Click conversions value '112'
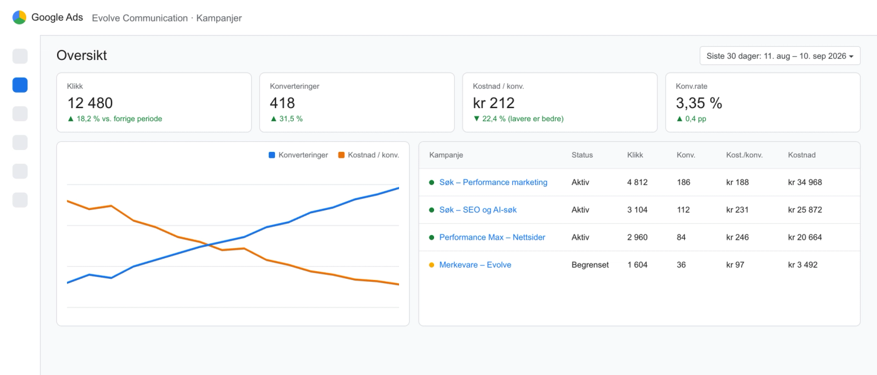Image resolution: width=877 pixels, height=375 pixels. click(683, 210)
